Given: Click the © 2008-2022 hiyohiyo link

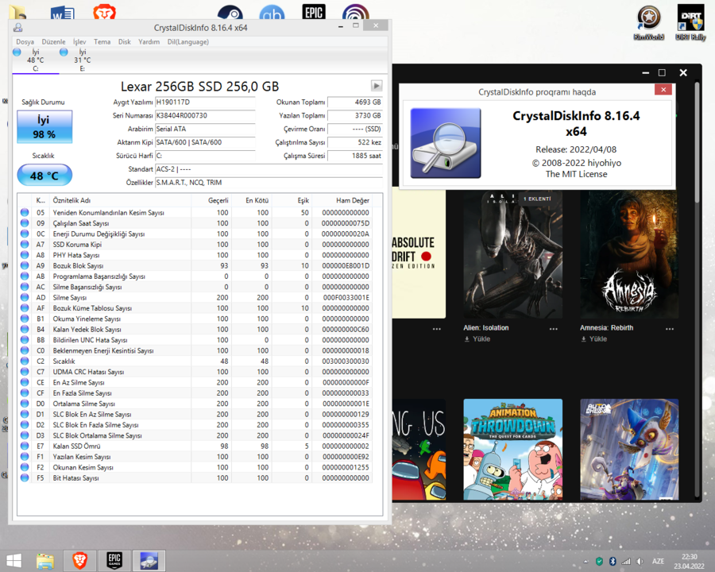Looking at the screenshot, I should point(577,163).
